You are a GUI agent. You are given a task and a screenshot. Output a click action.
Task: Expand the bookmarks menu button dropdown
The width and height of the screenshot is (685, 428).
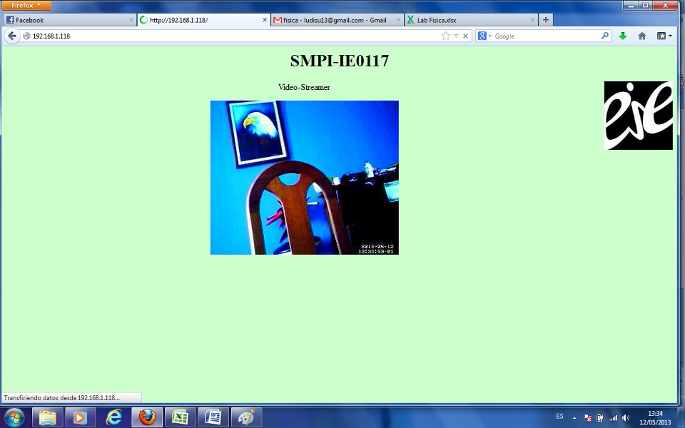[x=664, y=36]
